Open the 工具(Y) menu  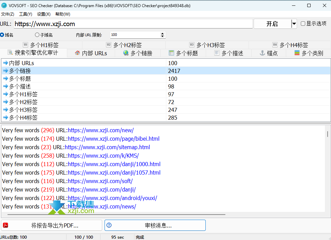tap(25, 14)
